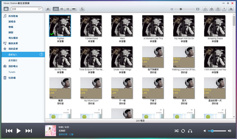Viewport: 237px width, 139px height.
Task: Click help icon next to 最新加入
Action: (x=41, y=55)
